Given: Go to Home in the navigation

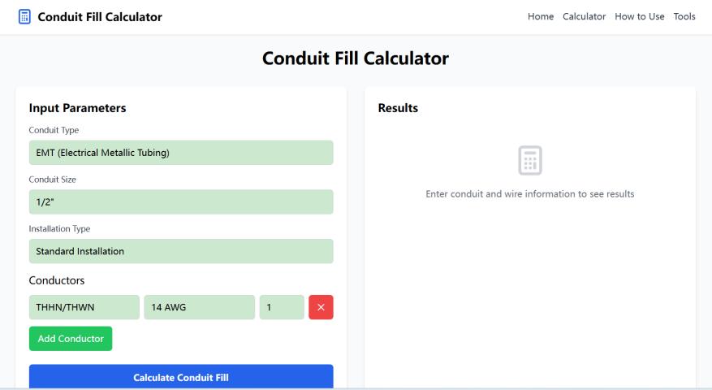Looking at the screenshot, I should tap(541, 17).
